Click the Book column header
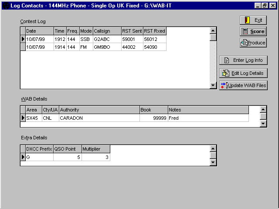The image size is (279, 209). coord(154,110)
